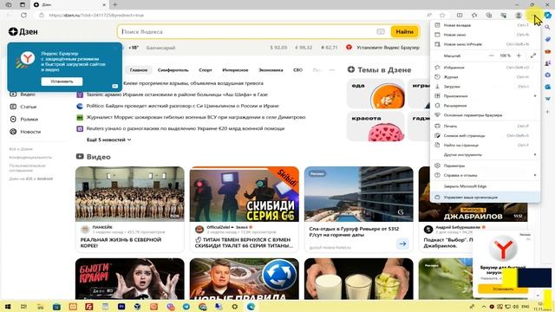Enter full screen via zoom row arrow icon
Screen dimensions: 555x312
pyautogui.click(x=533, y=55)
